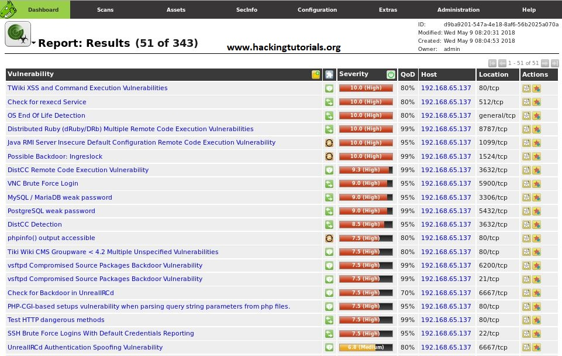Open OS End Of Life Detection result
The image size is (562, 356).
[46, 115]
